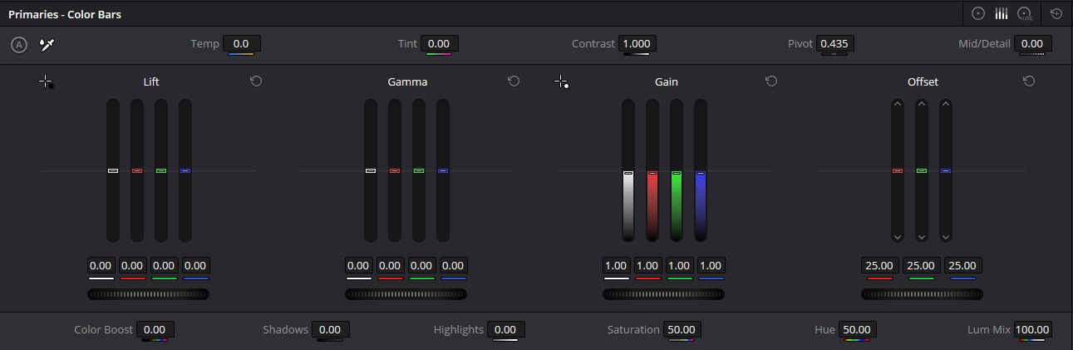
Task: Reset the Gamma controls
Action: (514, 81)
